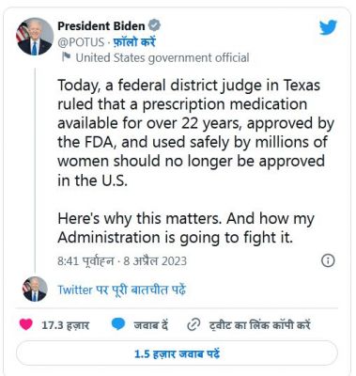356x376 pixels.
Task: Click the tweet body text about Texas
Action: pos(195,133)
